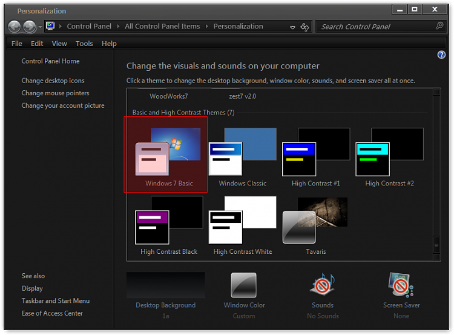Click scroll down arrow of themes list
454x335 pixels.
point(436,257)
